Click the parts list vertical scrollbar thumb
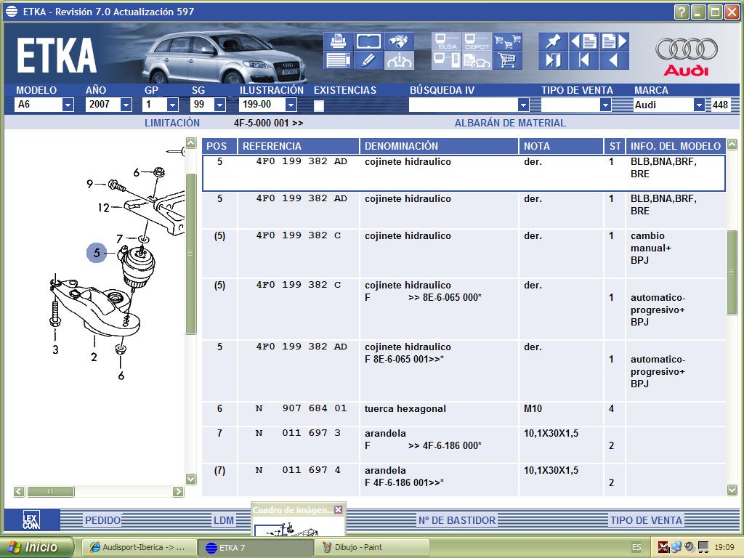Viewport: 744px width, 558px height. coord(732,272)
